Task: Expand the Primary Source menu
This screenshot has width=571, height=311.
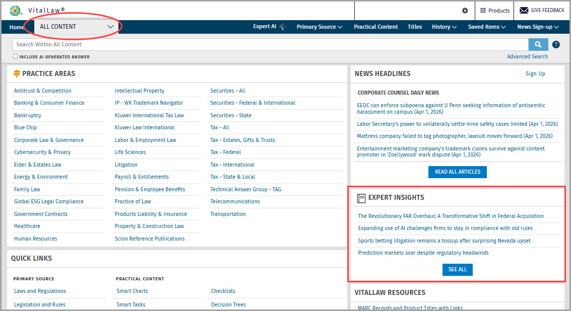Action: 320,27
